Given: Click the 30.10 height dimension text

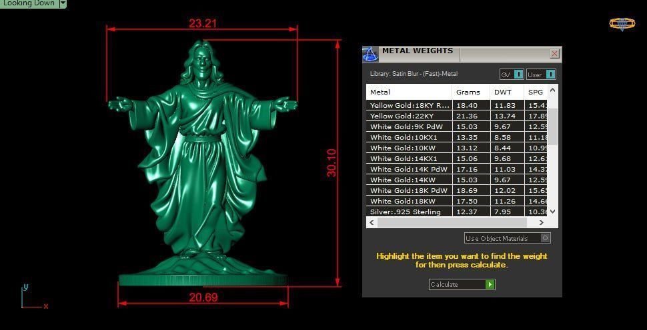Looking at the screenshot, I should (332, 163).
